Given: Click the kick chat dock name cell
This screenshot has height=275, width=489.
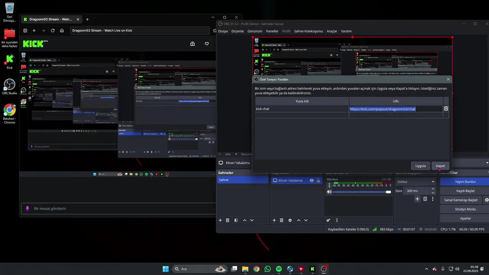Looking at the screenshot, I should 302,109.
